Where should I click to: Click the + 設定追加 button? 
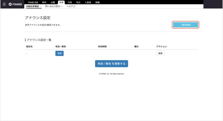(185, 25)
